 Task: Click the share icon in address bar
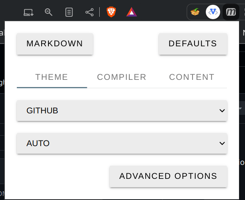tap(89, 12)
